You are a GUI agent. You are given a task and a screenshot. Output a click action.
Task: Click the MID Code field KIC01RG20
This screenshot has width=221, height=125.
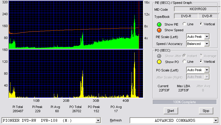[198, 9]
